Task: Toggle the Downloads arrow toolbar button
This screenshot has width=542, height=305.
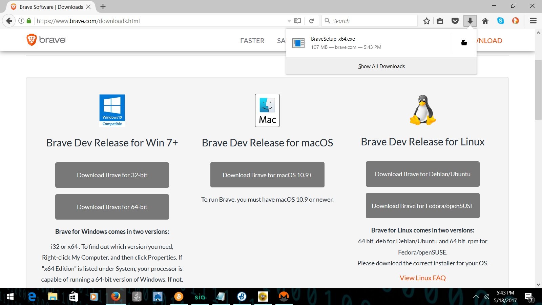Action: pyautogui.click(x=470, y=21)
